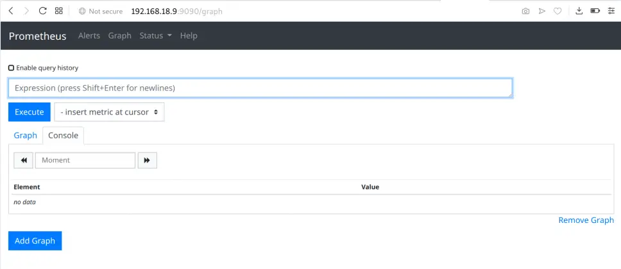Click the rewind time button beside Moment
Screen dimensions: 621x269
24,160
